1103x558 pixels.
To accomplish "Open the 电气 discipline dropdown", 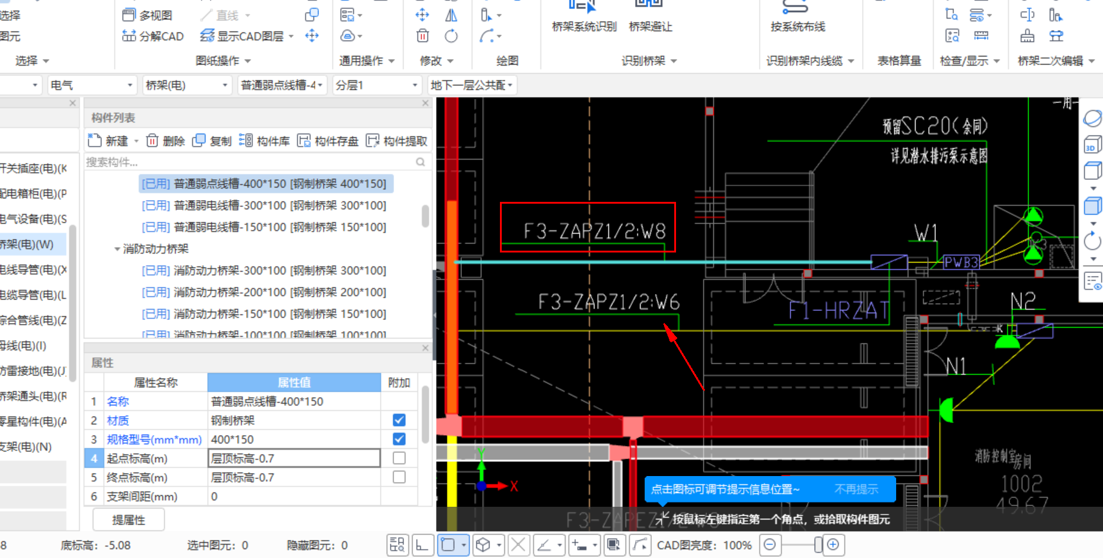I will [x=92, y=85].
